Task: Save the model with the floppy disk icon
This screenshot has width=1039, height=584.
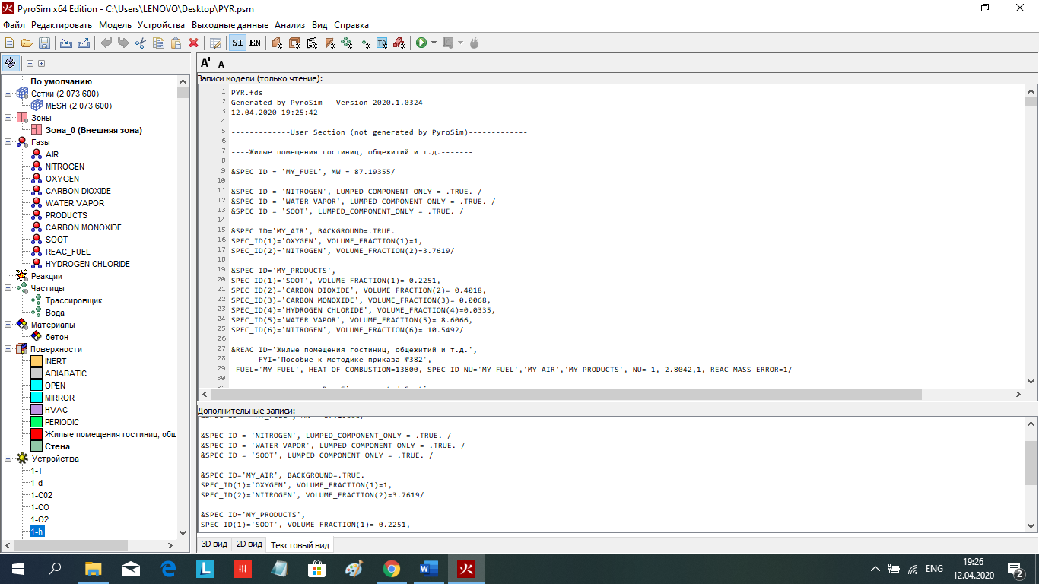Action: click(x=44, y=43)
